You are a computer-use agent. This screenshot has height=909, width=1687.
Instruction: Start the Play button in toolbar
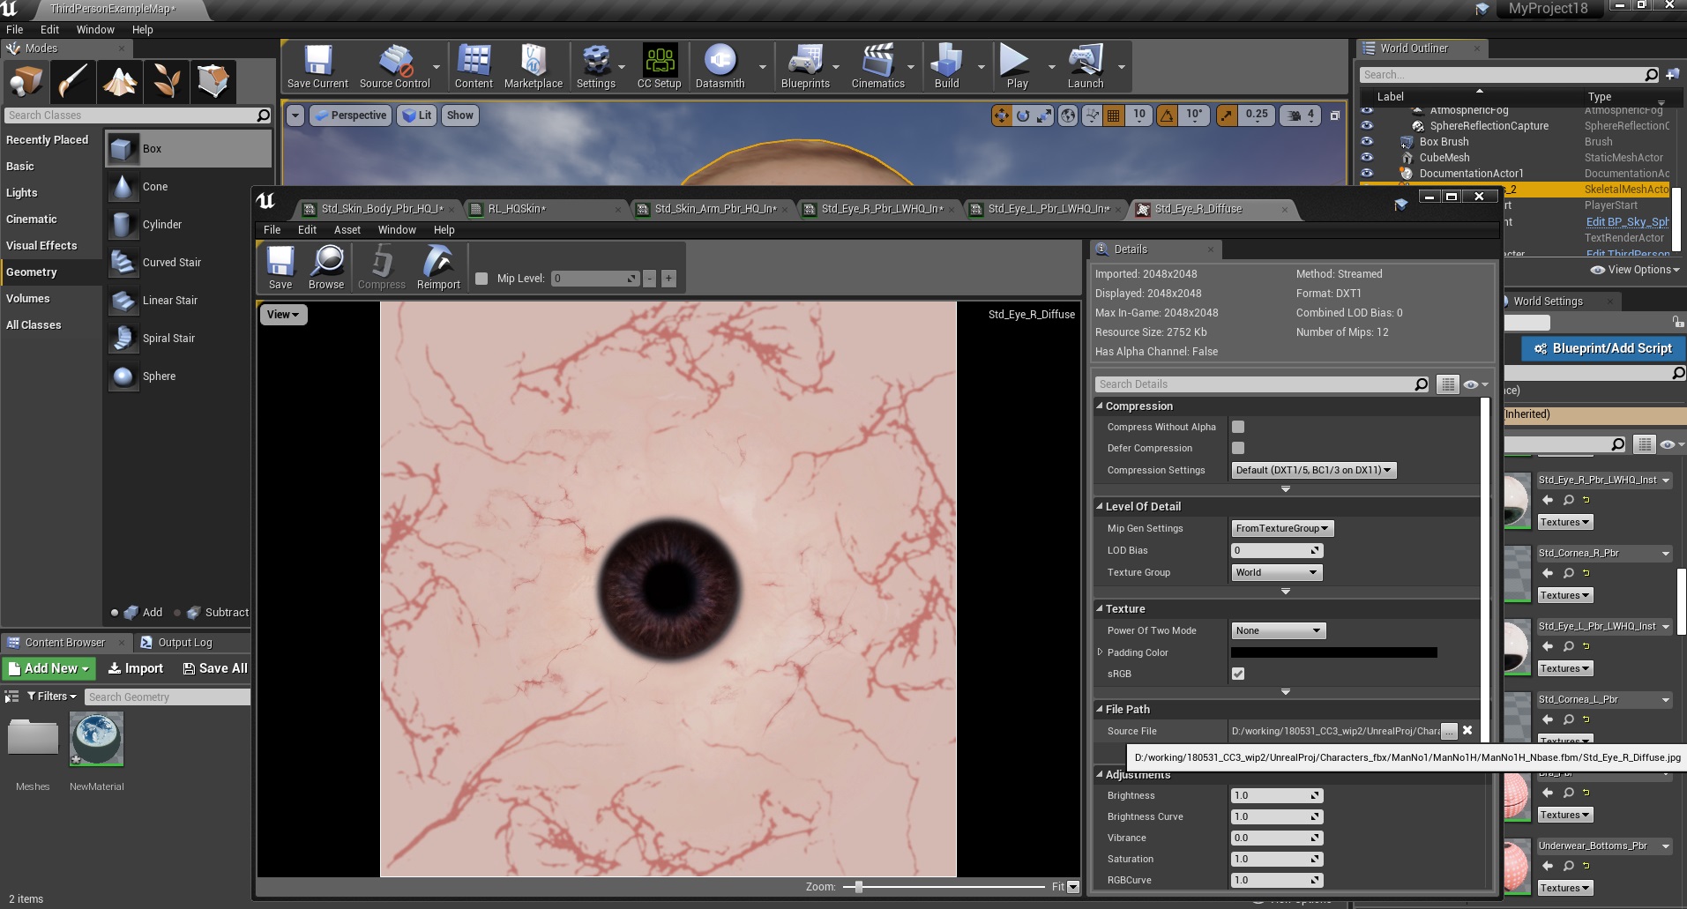1016,66
